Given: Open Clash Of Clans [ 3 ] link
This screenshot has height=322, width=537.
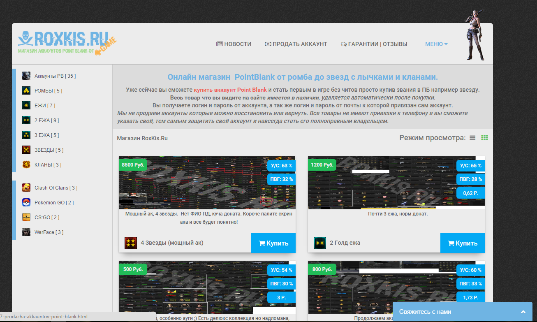Looking at the screenshot, I should [x=56, y=188].
